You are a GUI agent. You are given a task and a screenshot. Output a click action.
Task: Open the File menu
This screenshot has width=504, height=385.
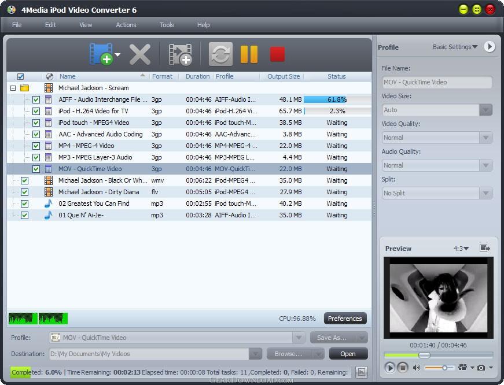click(x=17, y=25)
